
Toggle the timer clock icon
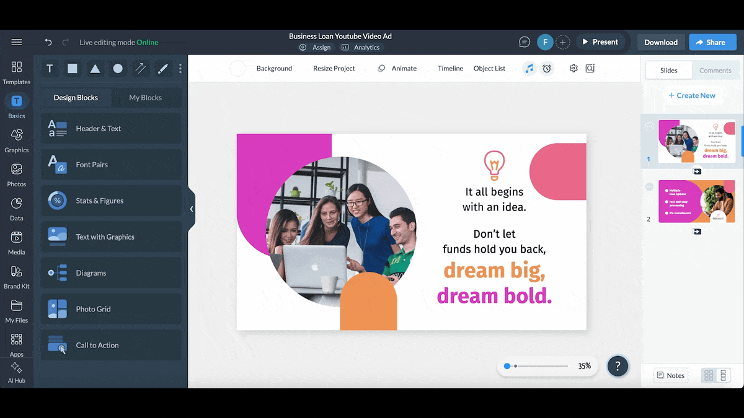pos(547,69)
